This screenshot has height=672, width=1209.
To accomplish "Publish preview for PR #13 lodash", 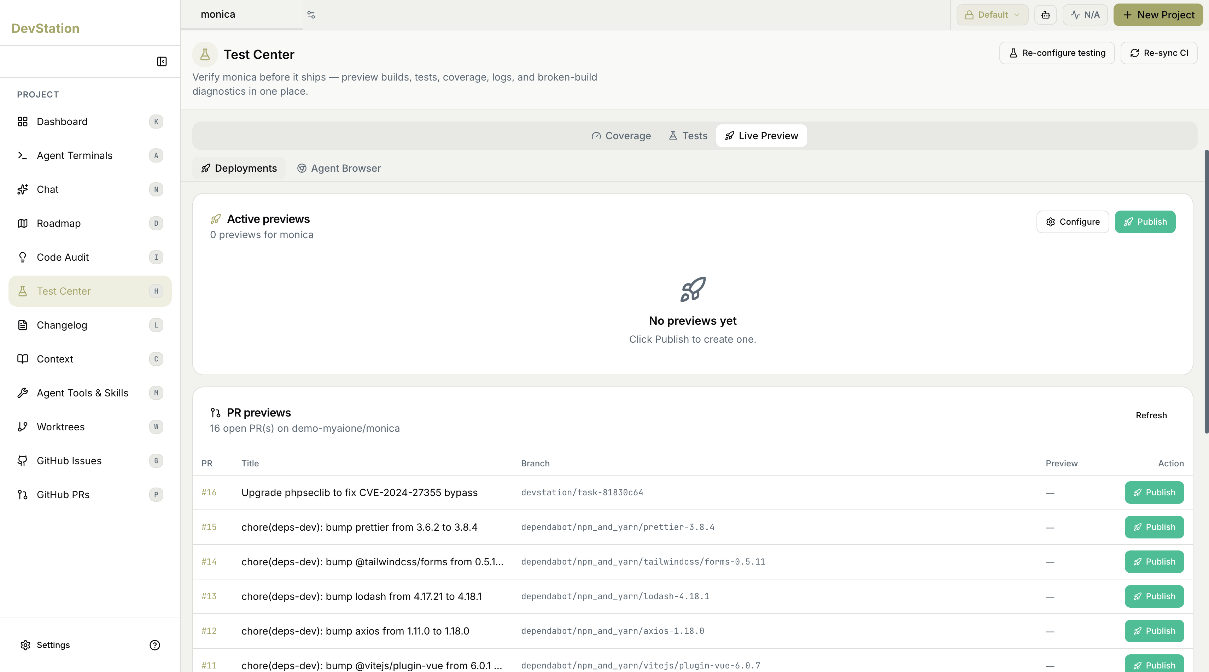I will point(1154,596).
